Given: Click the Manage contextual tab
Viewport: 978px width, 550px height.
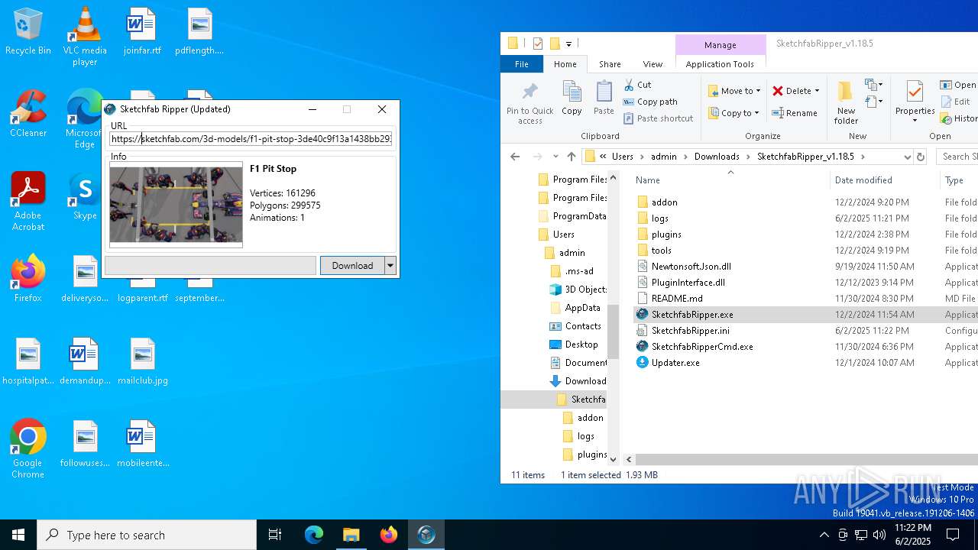Looking at the screenshot, I should (x=721, y=45).
